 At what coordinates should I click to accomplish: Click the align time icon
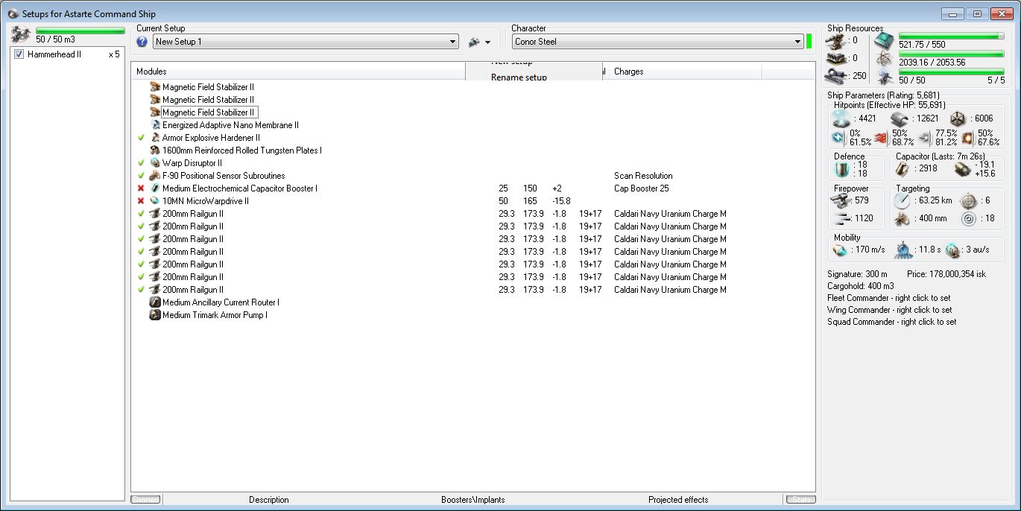[903, 250]
